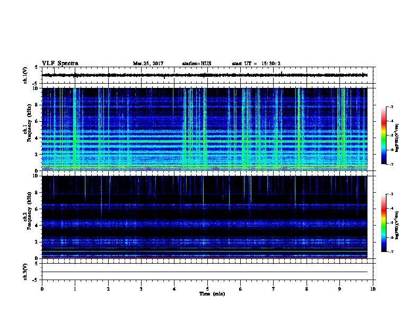Viewport: 420px width, 324px height.
Task: Click the '-4' label on ch.1 colorbar
Action: click(391, 121)
